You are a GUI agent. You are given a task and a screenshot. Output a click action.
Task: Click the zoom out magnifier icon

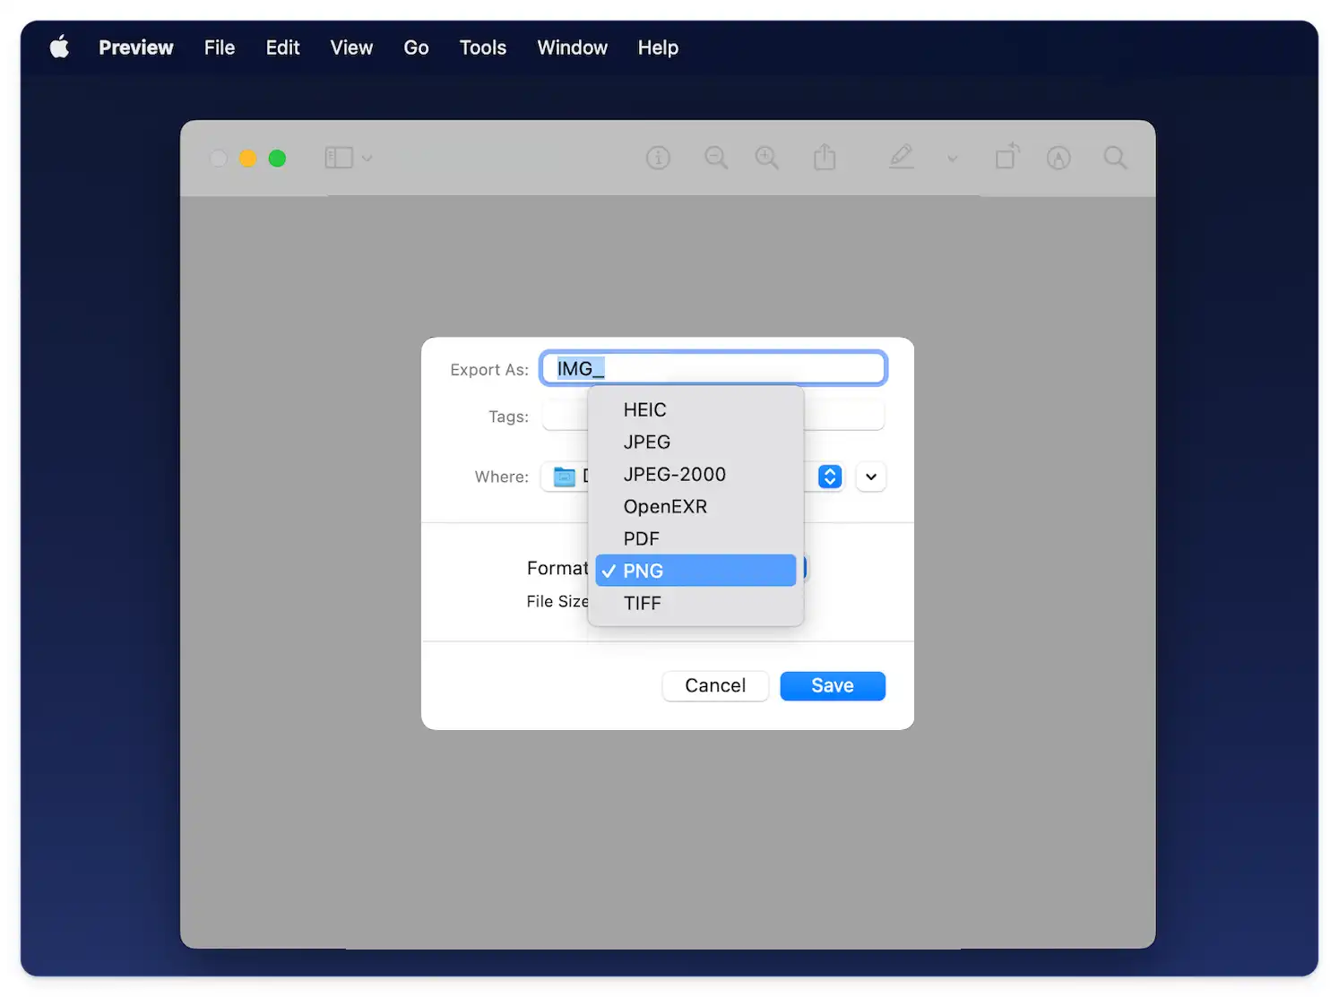pos(715,159)
